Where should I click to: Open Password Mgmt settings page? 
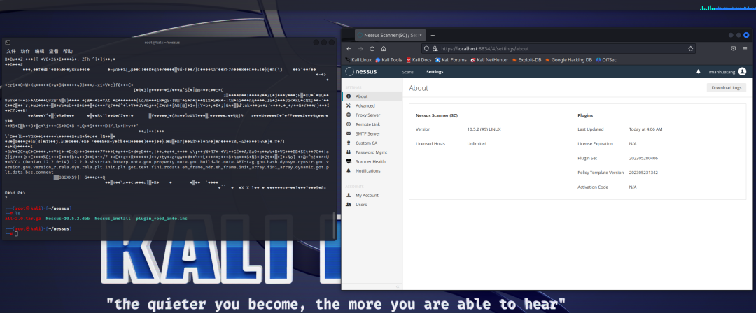coord(371,152)
